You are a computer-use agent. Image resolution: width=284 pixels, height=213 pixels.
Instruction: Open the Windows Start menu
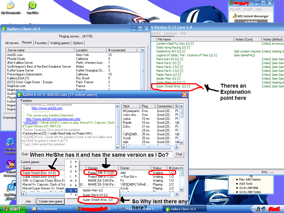(13, 209)
